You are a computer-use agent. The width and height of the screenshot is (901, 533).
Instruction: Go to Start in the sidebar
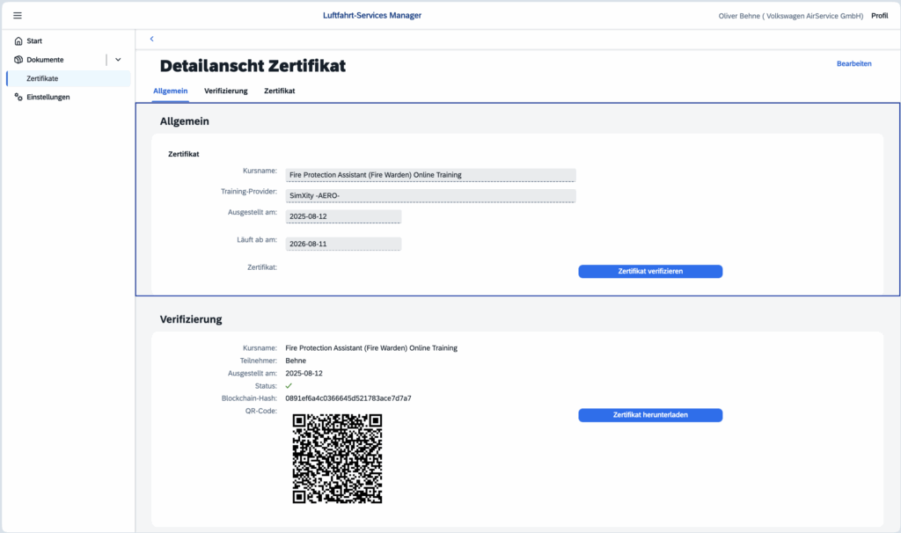coord(34,40)
